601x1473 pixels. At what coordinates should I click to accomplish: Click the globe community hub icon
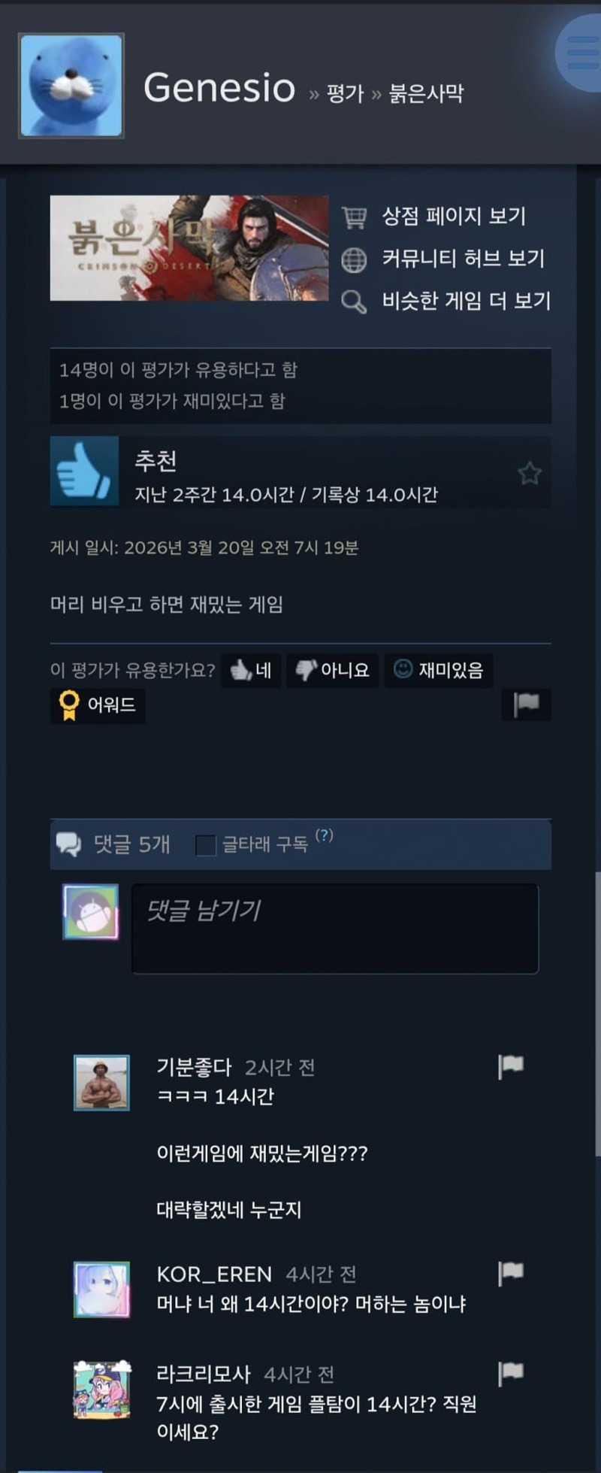point(354,259)
